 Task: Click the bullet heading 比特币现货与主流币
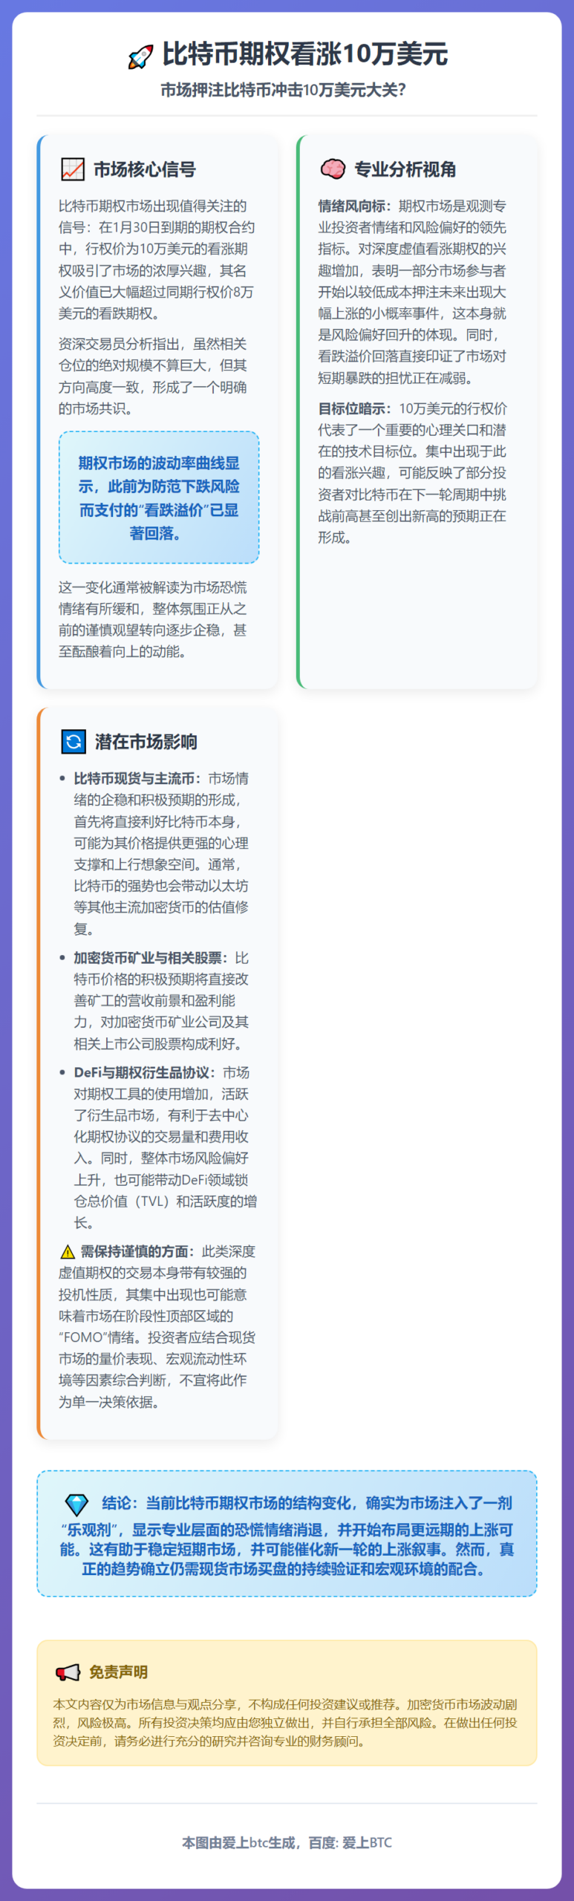tap(137, 778)
